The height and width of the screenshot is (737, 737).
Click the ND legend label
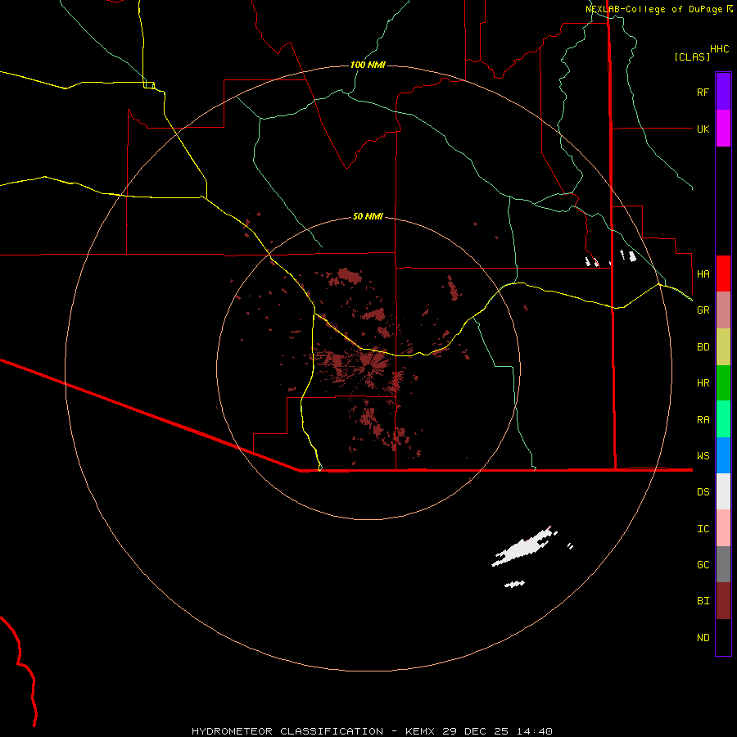(703, 637)
